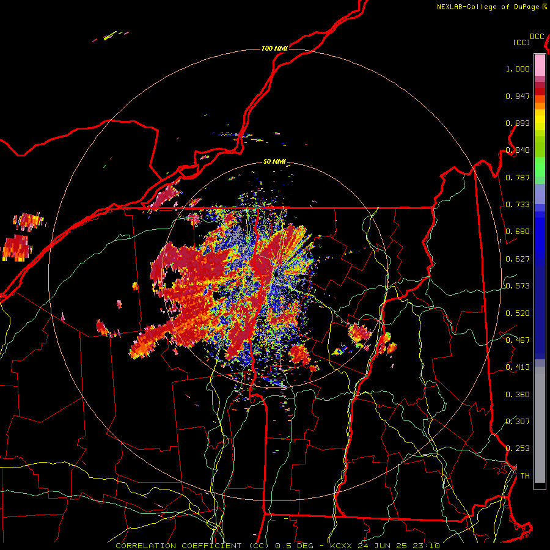This screenshot has width=550, height=550.
Task: Click the 0.893 scale value
Action: pos(518,123)
